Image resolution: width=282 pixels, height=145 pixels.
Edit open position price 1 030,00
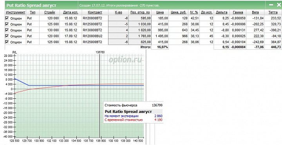tap(140, 24)
